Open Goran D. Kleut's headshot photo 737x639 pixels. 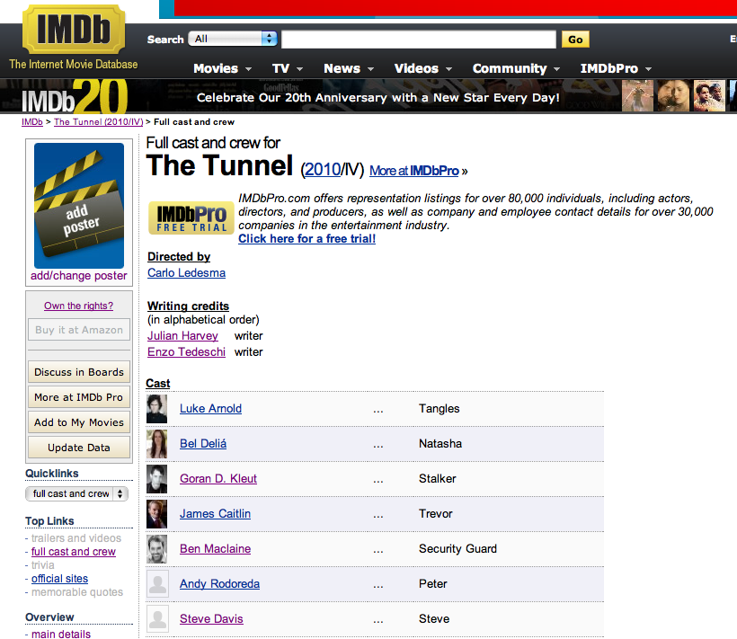pos(156,479)
